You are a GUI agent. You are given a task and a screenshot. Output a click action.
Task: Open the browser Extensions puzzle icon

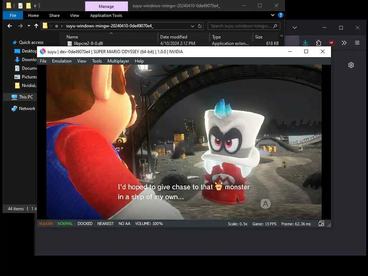point(318,43)
